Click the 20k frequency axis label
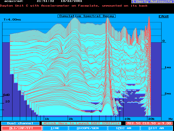Viewport: 174px width, 131px height. click(x=151, y=119)
